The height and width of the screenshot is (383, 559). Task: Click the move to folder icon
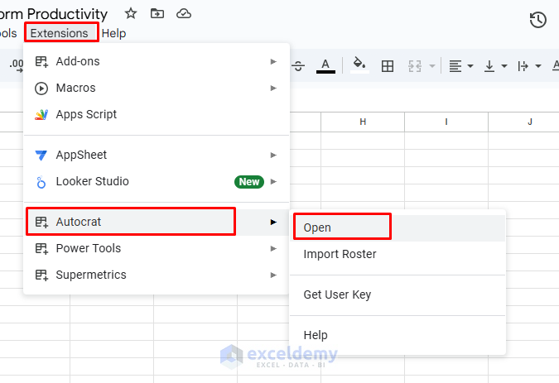coord(157,13)
